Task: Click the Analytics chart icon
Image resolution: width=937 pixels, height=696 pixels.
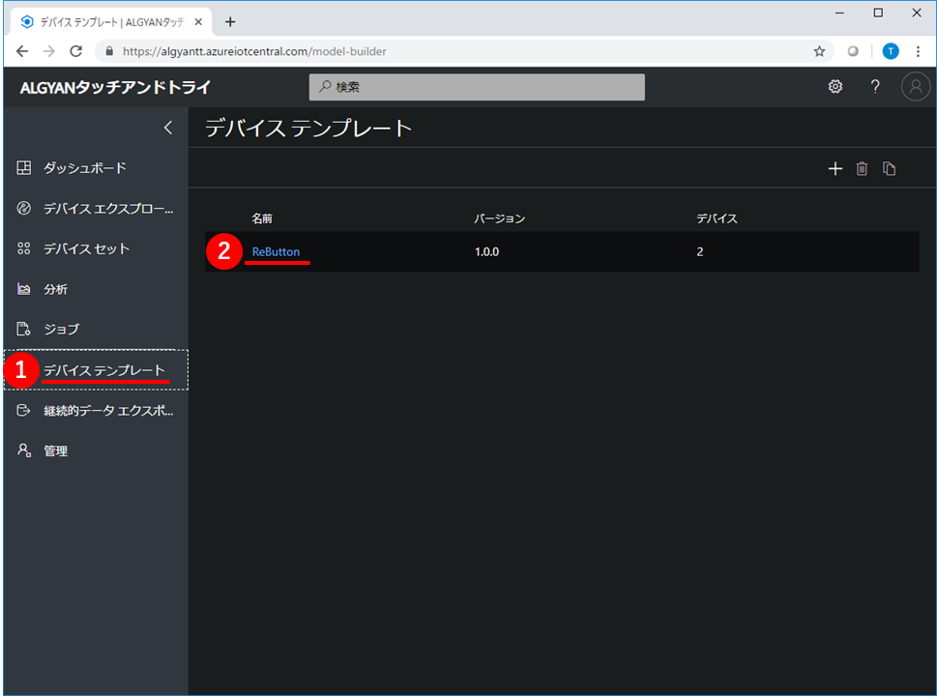Action: pos(24,289)
